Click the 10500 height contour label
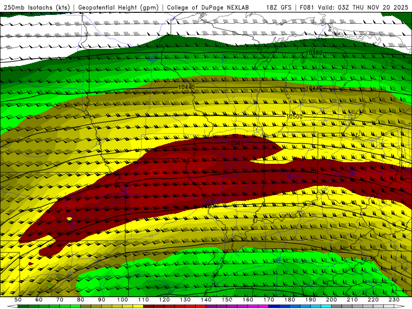This screenshot has height=309, width=412. (294, 116)
